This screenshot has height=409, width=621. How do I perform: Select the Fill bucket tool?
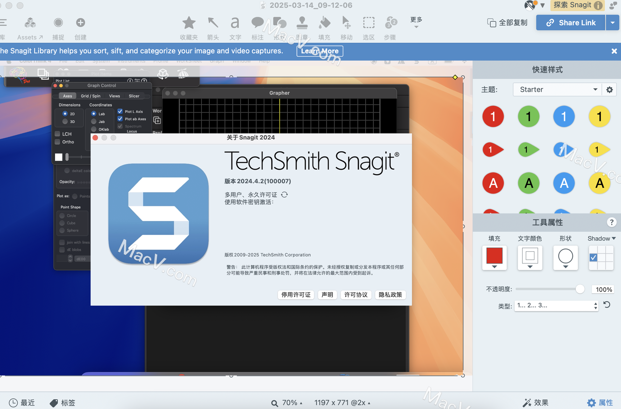pyautogui.click(x=324, y=23)
